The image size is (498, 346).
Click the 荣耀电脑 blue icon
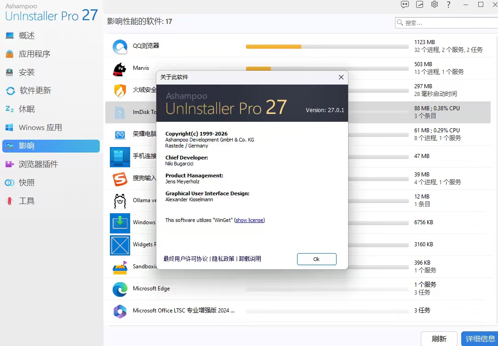coord(120,135)
